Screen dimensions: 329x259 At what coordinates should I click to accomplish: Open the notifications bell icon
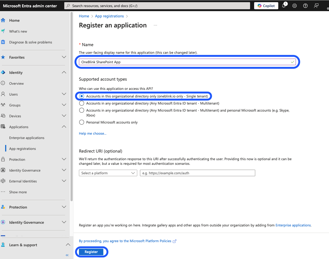click(x=284, y=6)
